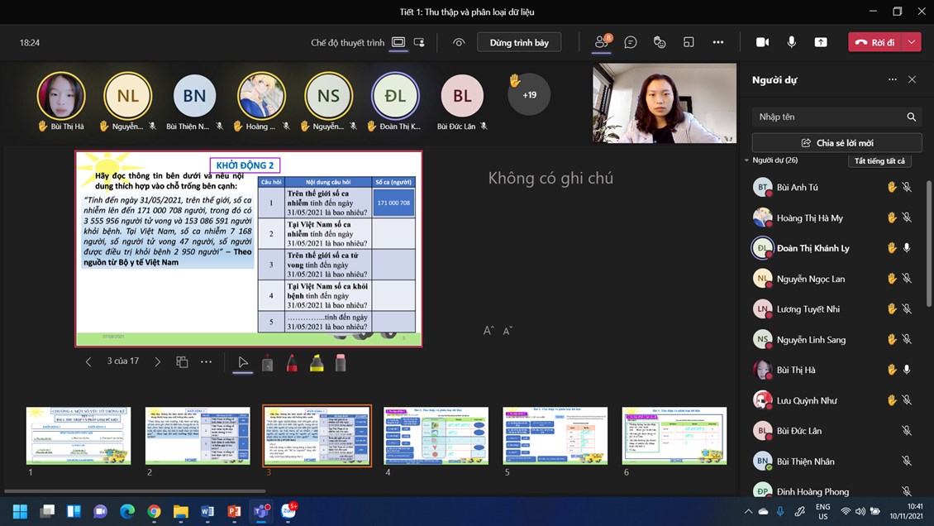
Task: Open the reactions icon in meeting toolbar
Action: [660, 42]
